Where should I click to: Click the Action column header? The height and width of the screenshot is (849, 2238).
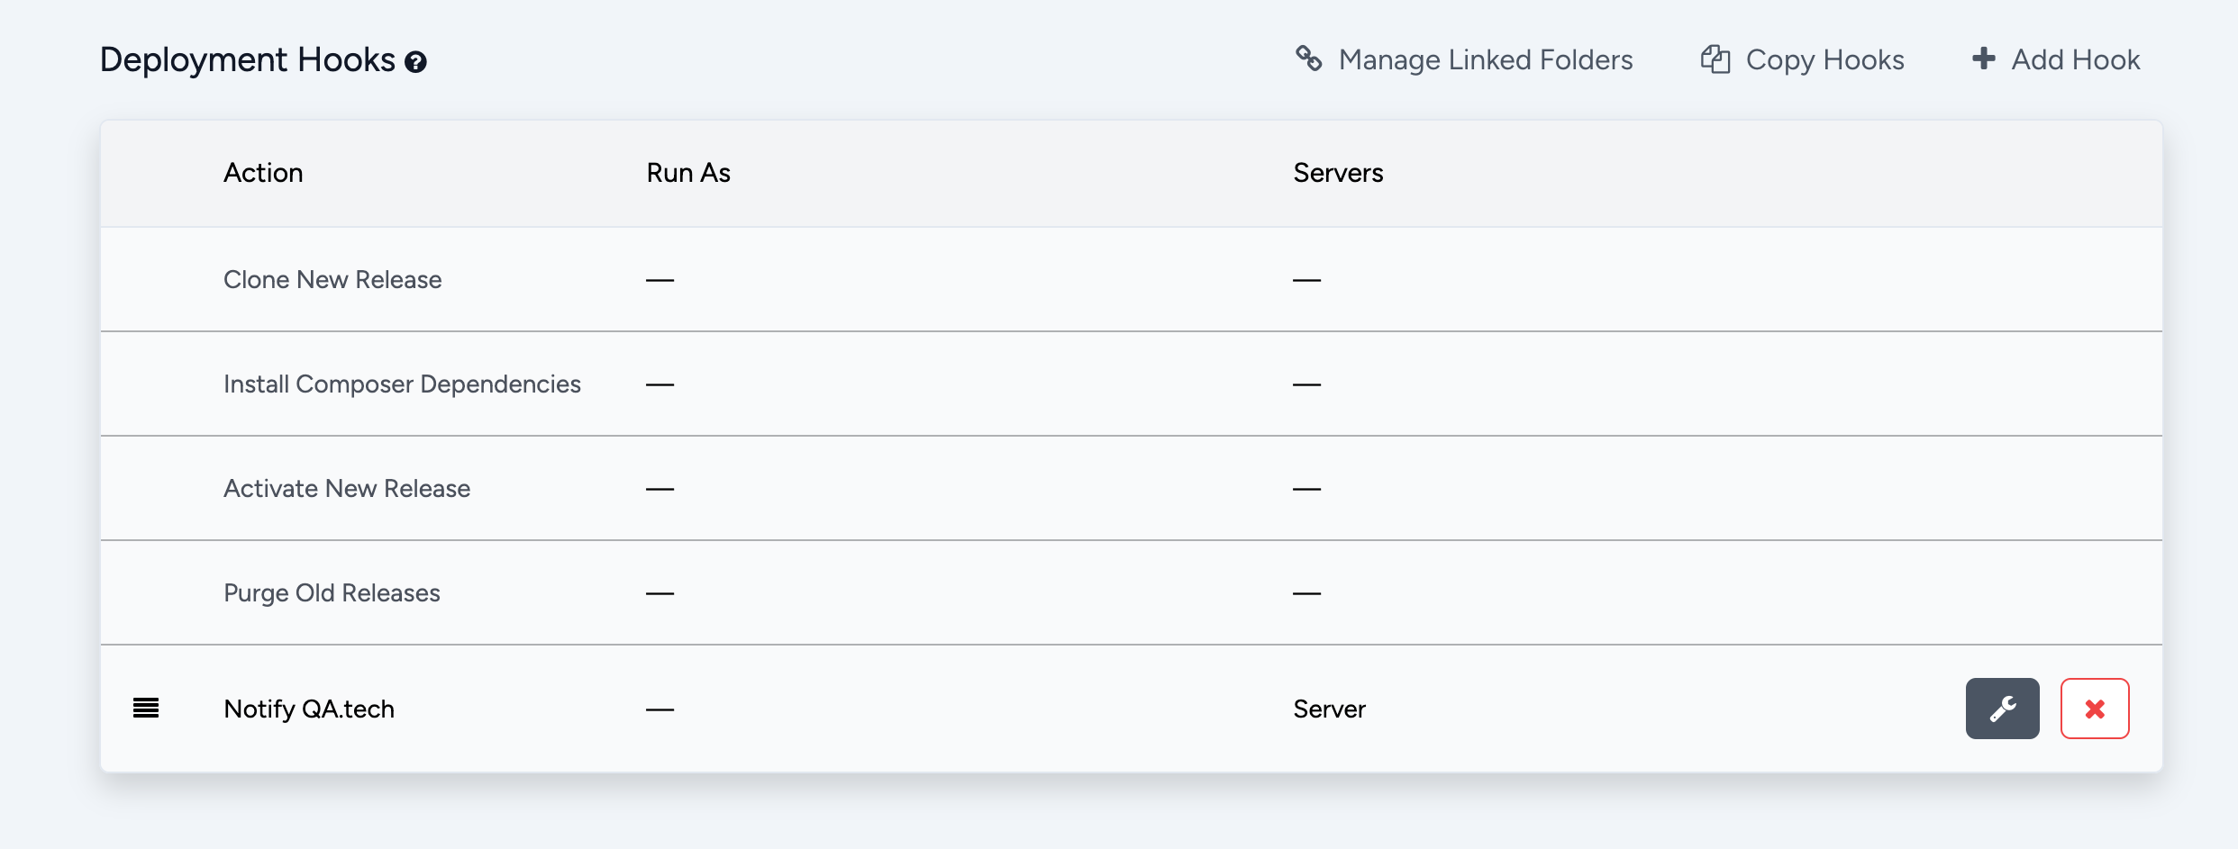(x=263, y=173)
